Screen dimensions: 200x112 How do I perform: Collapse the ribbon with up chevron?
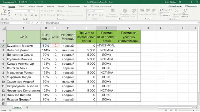(x=198, y=19)
